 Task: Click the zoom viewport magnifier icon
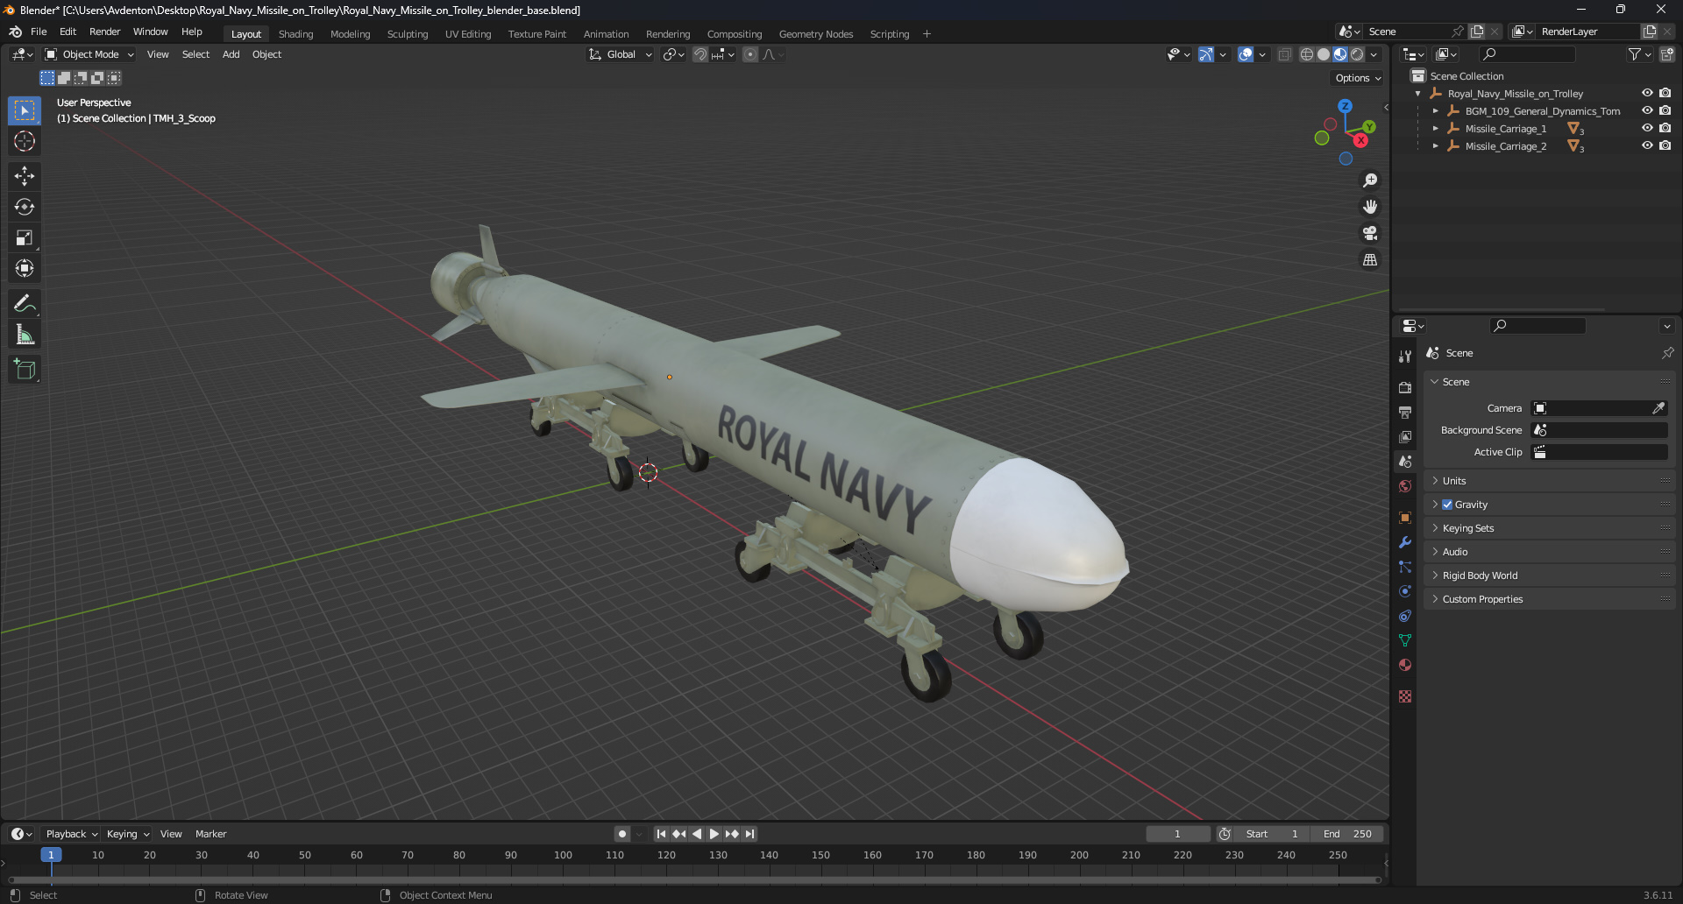coord(1370,180)
